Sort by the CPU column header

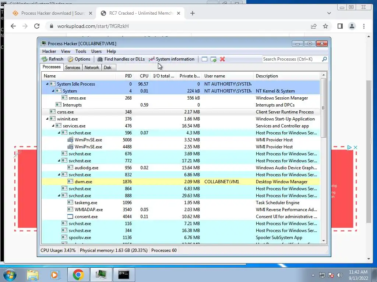coord(142,76)
